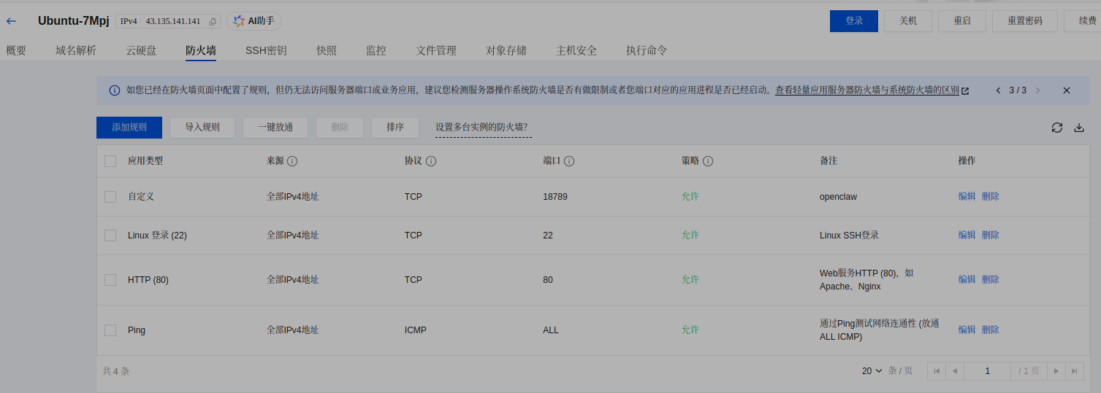
Task: Jump to last page of rules
Action: [1074, 371]
